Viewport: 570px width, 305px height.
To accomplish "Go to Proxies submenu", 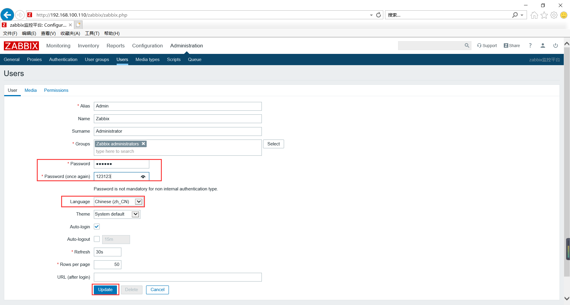I will point(34,60).
